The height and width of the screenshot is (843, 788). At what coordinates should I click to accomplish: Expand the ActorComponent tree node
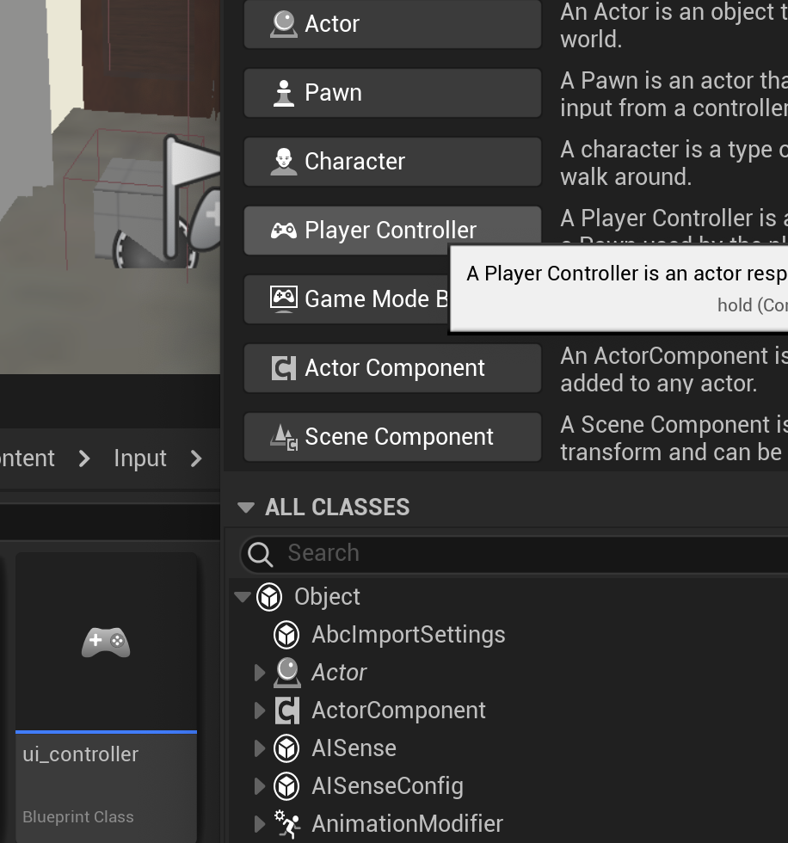point(260,711)
